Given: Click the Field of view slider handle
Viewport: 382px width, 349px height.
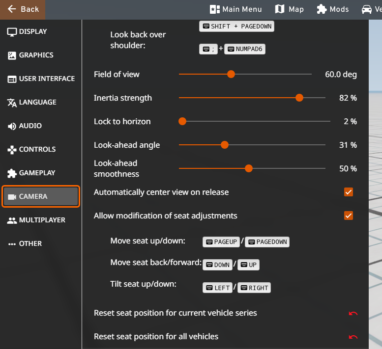Looking at the screenshot, I should (x=231, y=75).
